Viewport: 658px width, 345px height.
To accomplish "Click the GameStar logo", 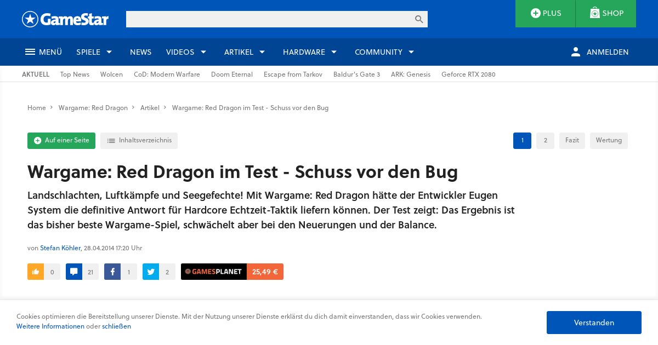I will [x=65, y=19].
